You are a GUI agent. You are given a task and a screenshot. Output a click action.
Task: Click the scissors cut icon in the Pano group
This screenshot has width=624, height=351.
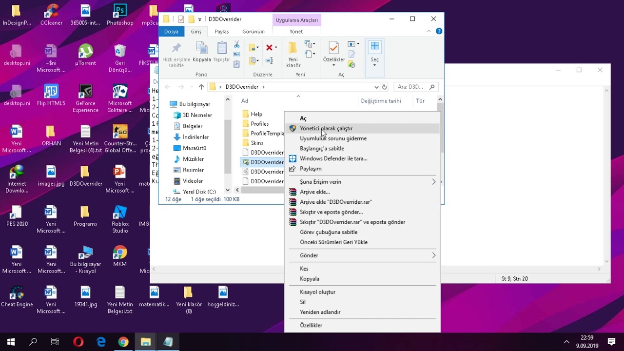pos(236,45)
